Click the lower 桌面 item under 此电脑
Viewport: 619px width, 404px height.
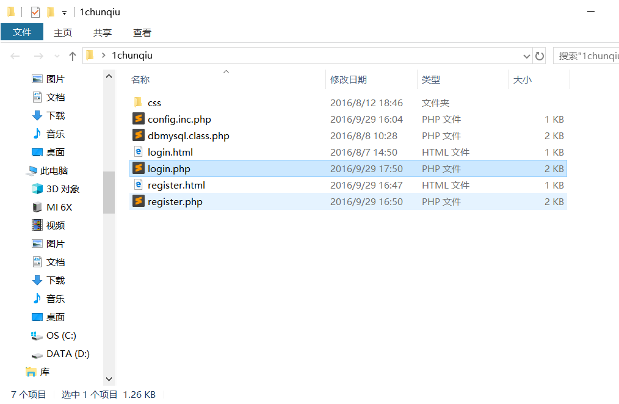click(x=48, y=317)
